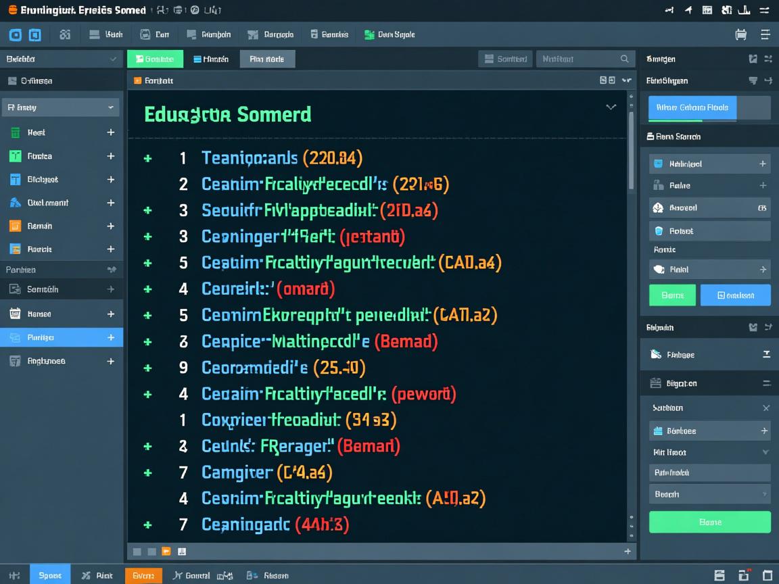
Task: Click the magnifier icon in the search field
Action: pyautogui.click(x=625, y=59)
